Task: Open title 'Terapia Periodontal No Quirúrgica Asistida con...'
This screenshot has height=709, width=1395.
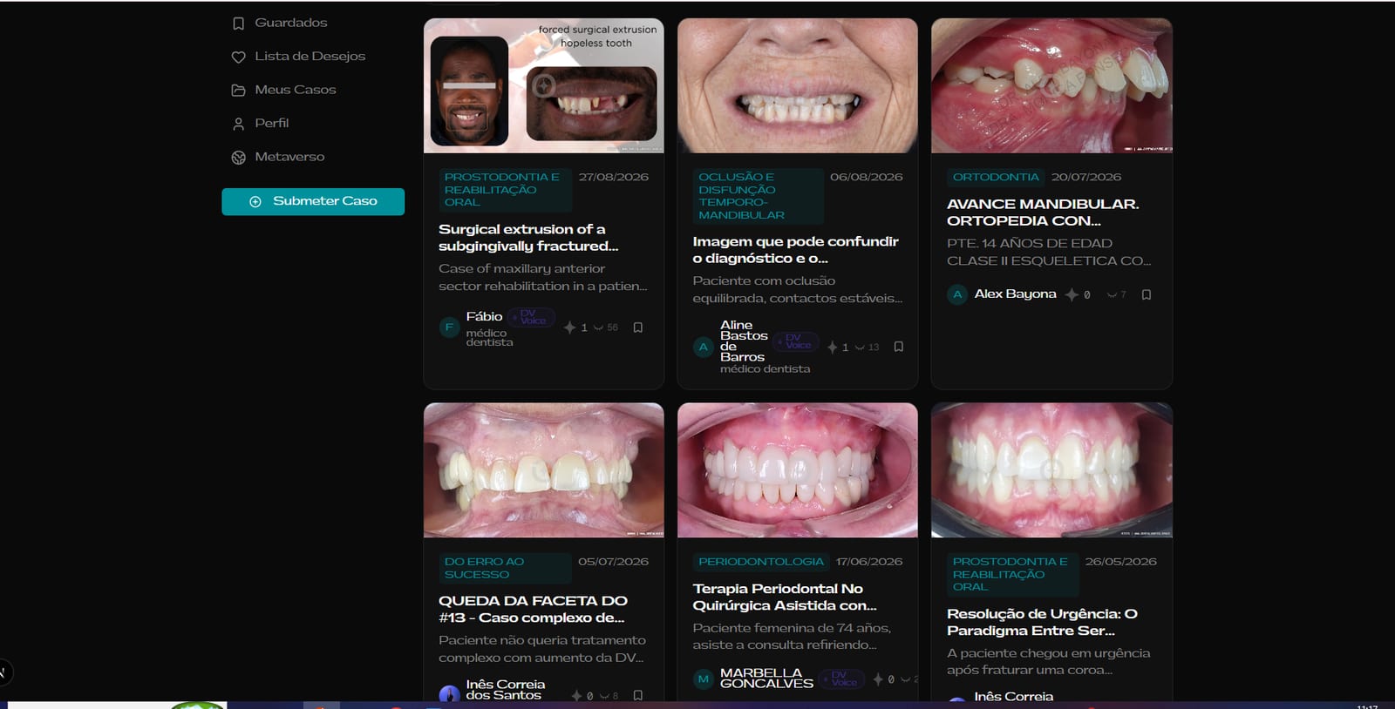Action: [x=785, y=598]
